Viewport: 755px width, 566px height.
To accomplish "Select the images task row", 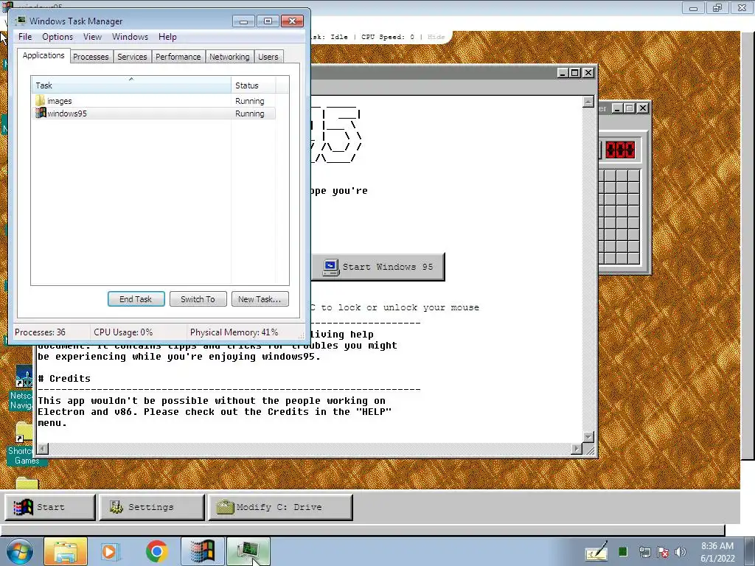I will coord(154,101).
